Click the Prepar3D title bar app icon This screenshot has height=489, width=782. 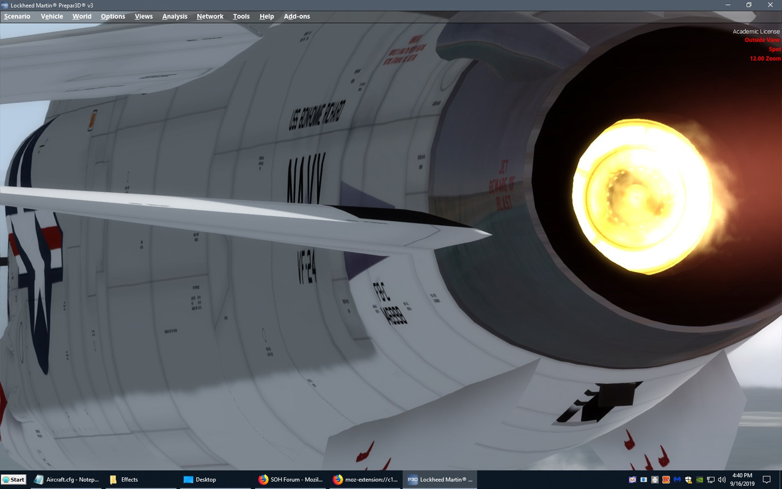click(5, 5)
